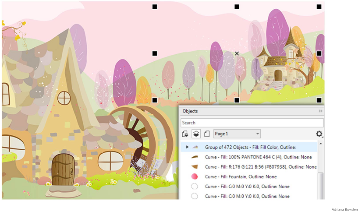Collapse the Objects docker with double arrows
The width and height of the screenshot is (362, 215).
(320, 112)
